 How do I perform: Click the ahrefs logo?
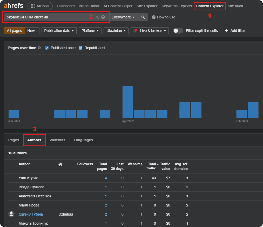(14, 6)
